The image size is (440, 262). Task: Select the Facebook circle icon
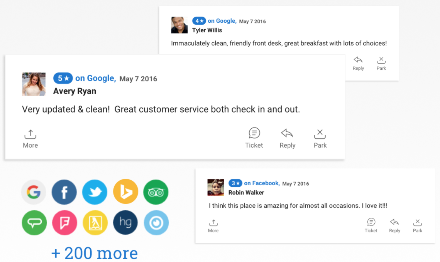pos(64,192)
